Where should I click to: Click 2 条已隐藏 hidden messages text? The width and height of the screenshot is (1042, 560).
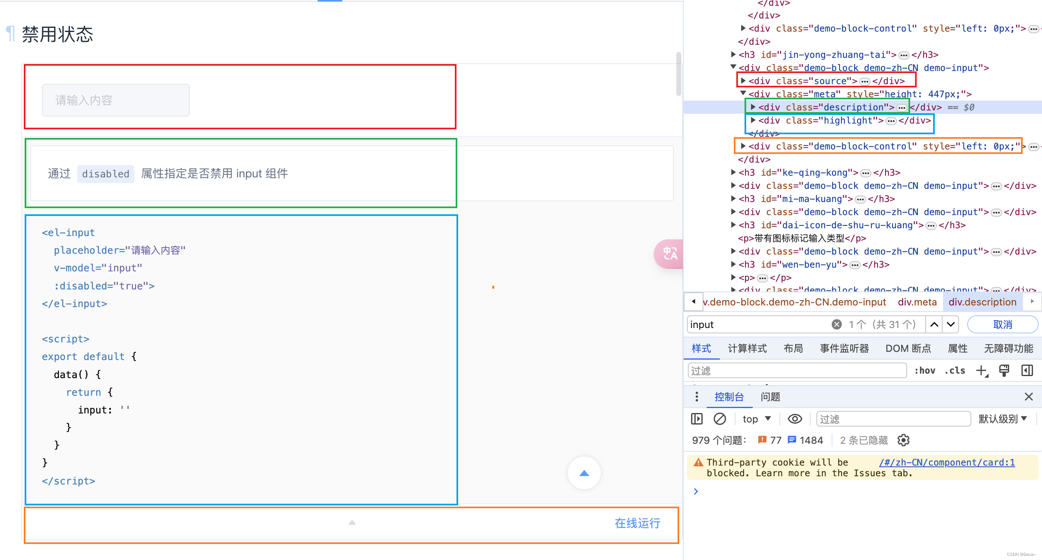(864, 440)
